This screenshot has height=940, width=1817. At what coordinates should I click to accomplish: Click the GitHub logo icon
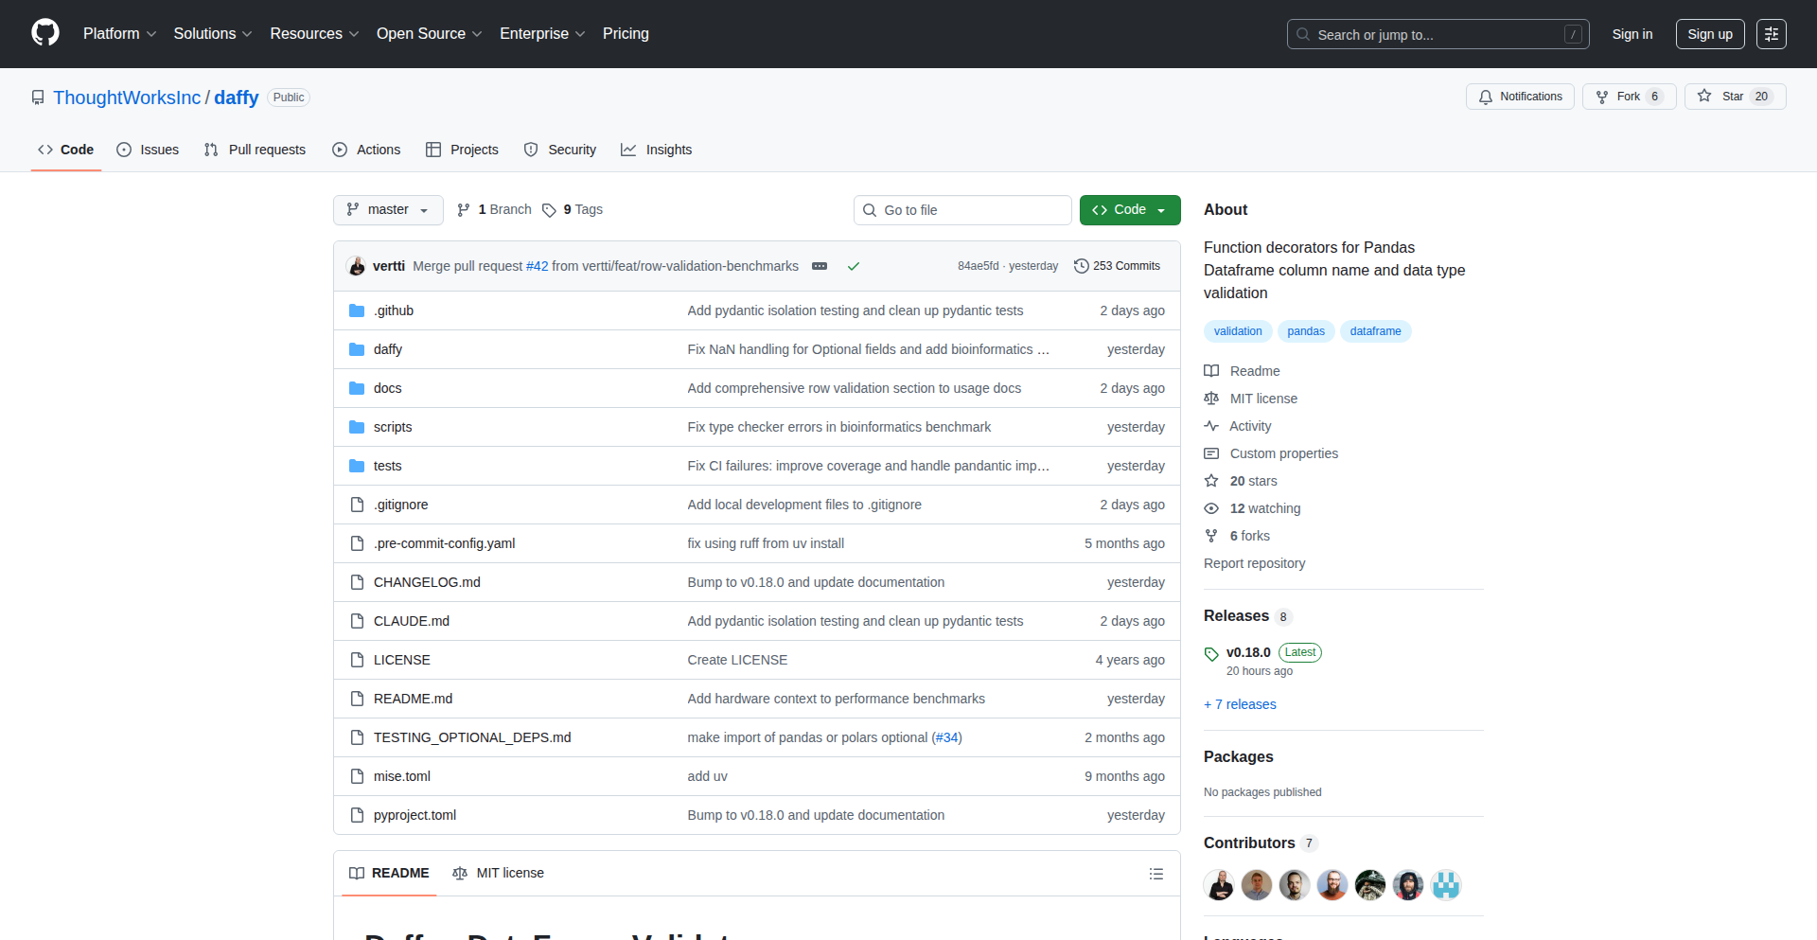(x=44, y=33)
